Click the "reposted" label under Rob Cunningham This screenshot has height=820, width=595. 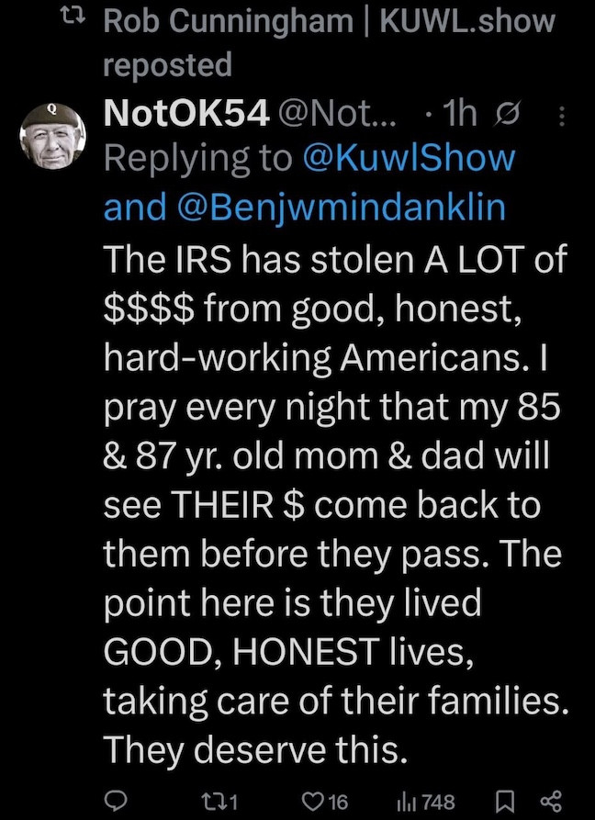167,64
